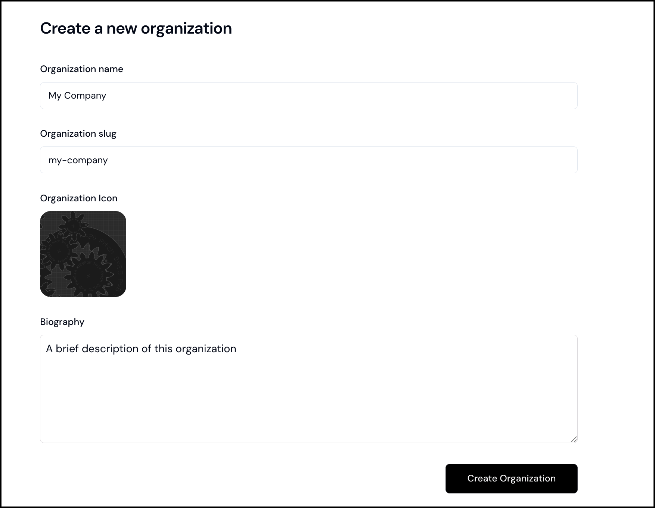Click the gear-themed Organization Icon thumbnail to change it
This screenshot has width=655, height=508.
(x=83, y=254)
